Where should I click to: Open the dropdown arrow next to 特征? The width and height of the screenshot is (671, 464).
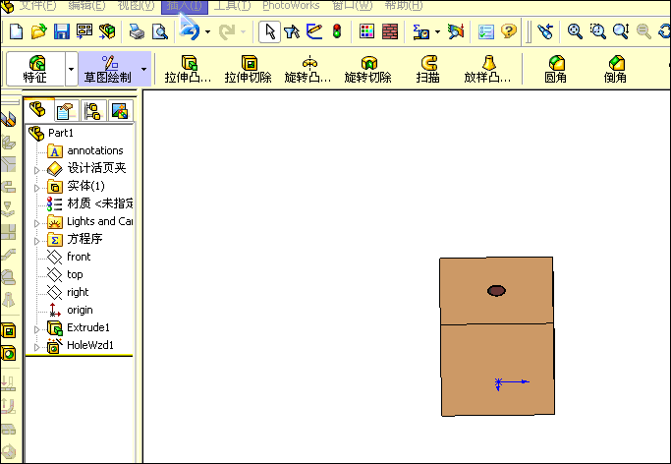[x=71, y=69]
